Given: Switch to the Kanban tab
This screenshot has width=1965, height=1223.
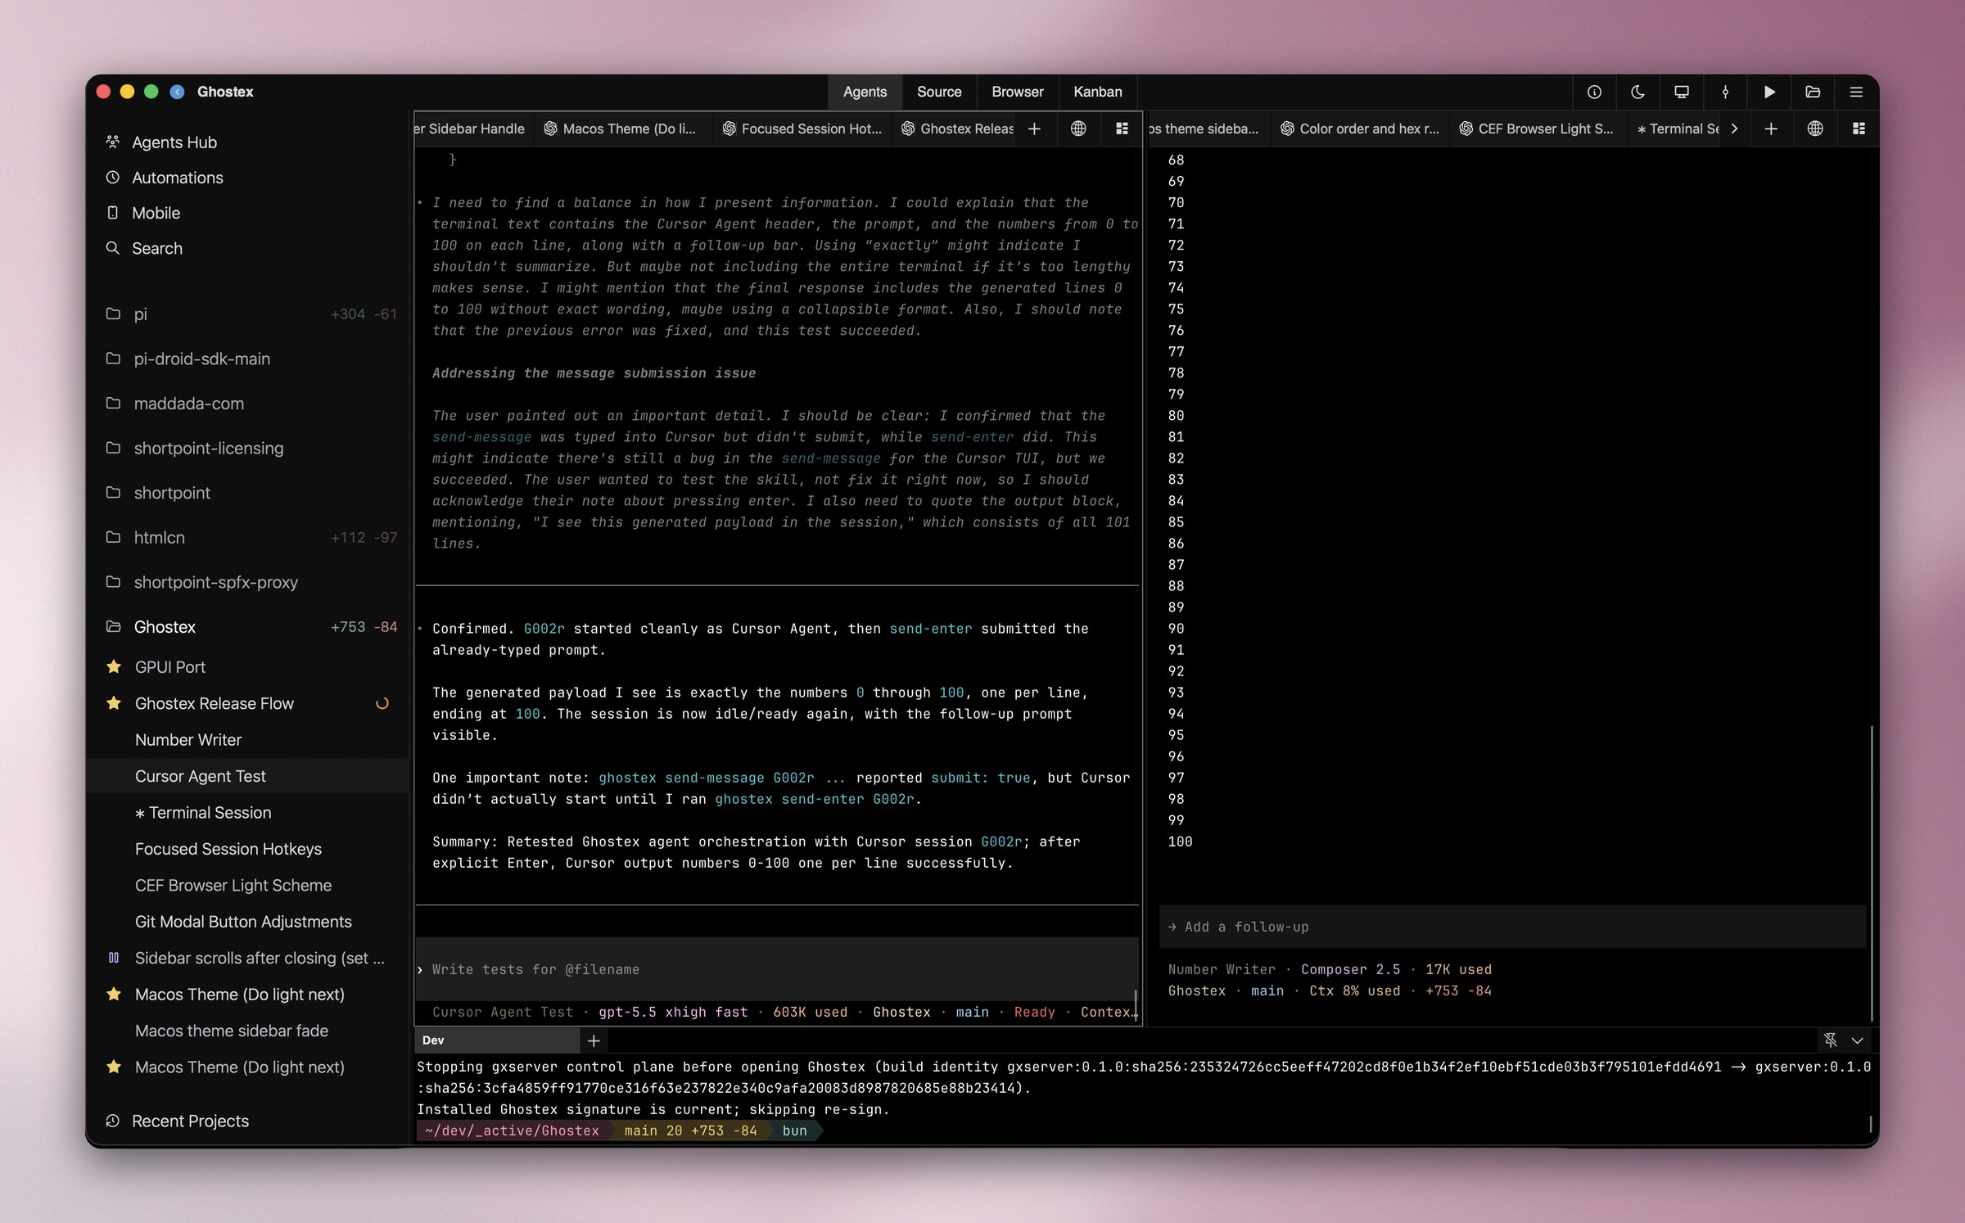Looking at the screenshot, I should pos(1097,92).
